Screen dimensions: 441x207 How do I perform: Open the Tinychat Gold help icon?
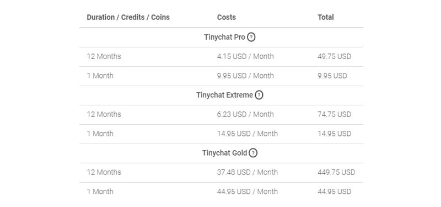253,153
